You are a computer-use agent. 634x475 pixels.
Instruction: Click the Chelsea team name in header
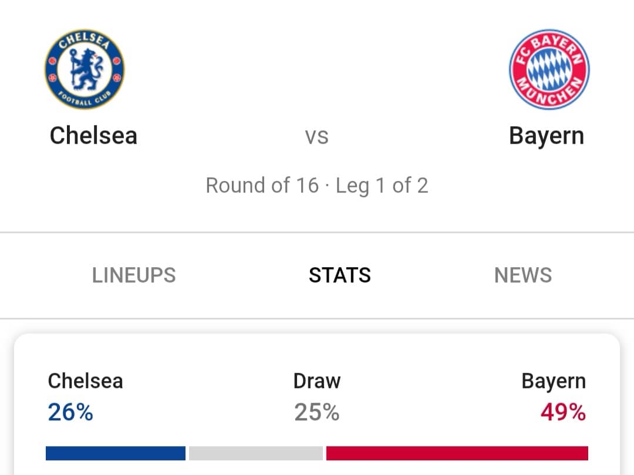pos(93,136)
